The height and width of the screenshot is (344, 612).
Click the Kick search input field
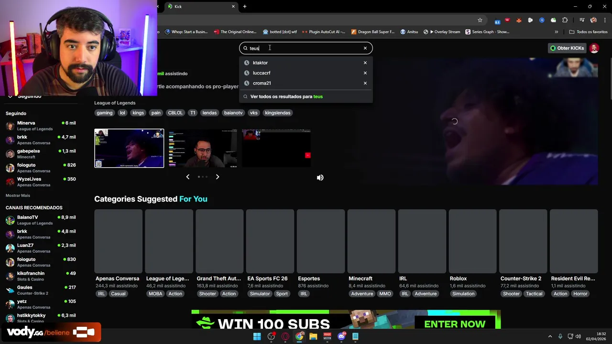point(305,48)
